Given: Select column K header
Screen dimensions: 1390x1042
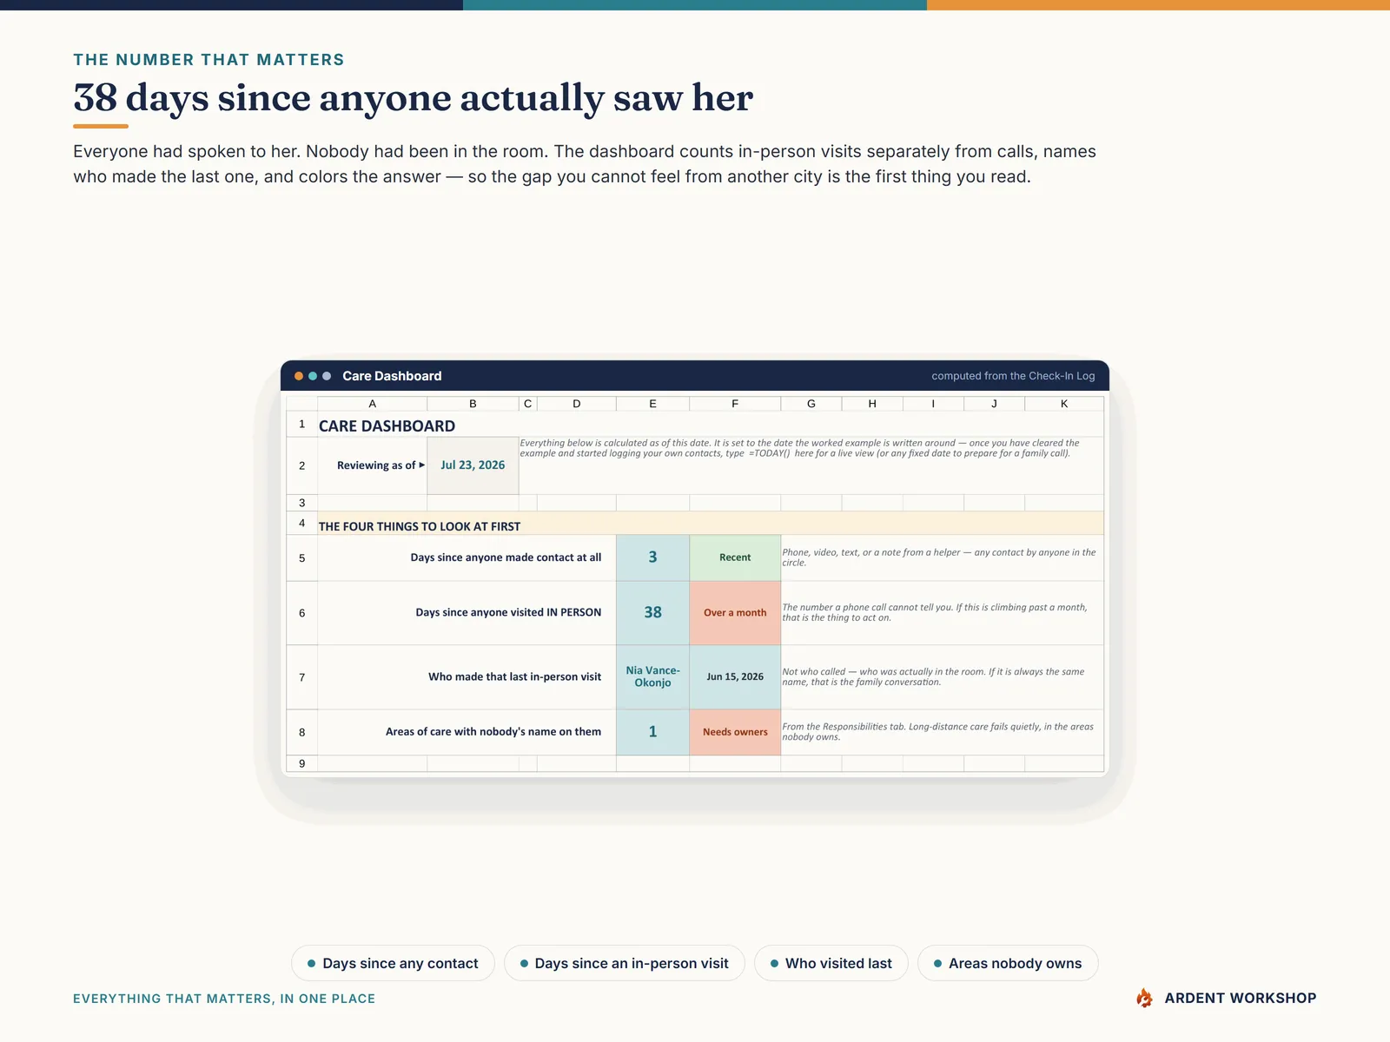Looking at the screenshot, I should point(1064,404).
